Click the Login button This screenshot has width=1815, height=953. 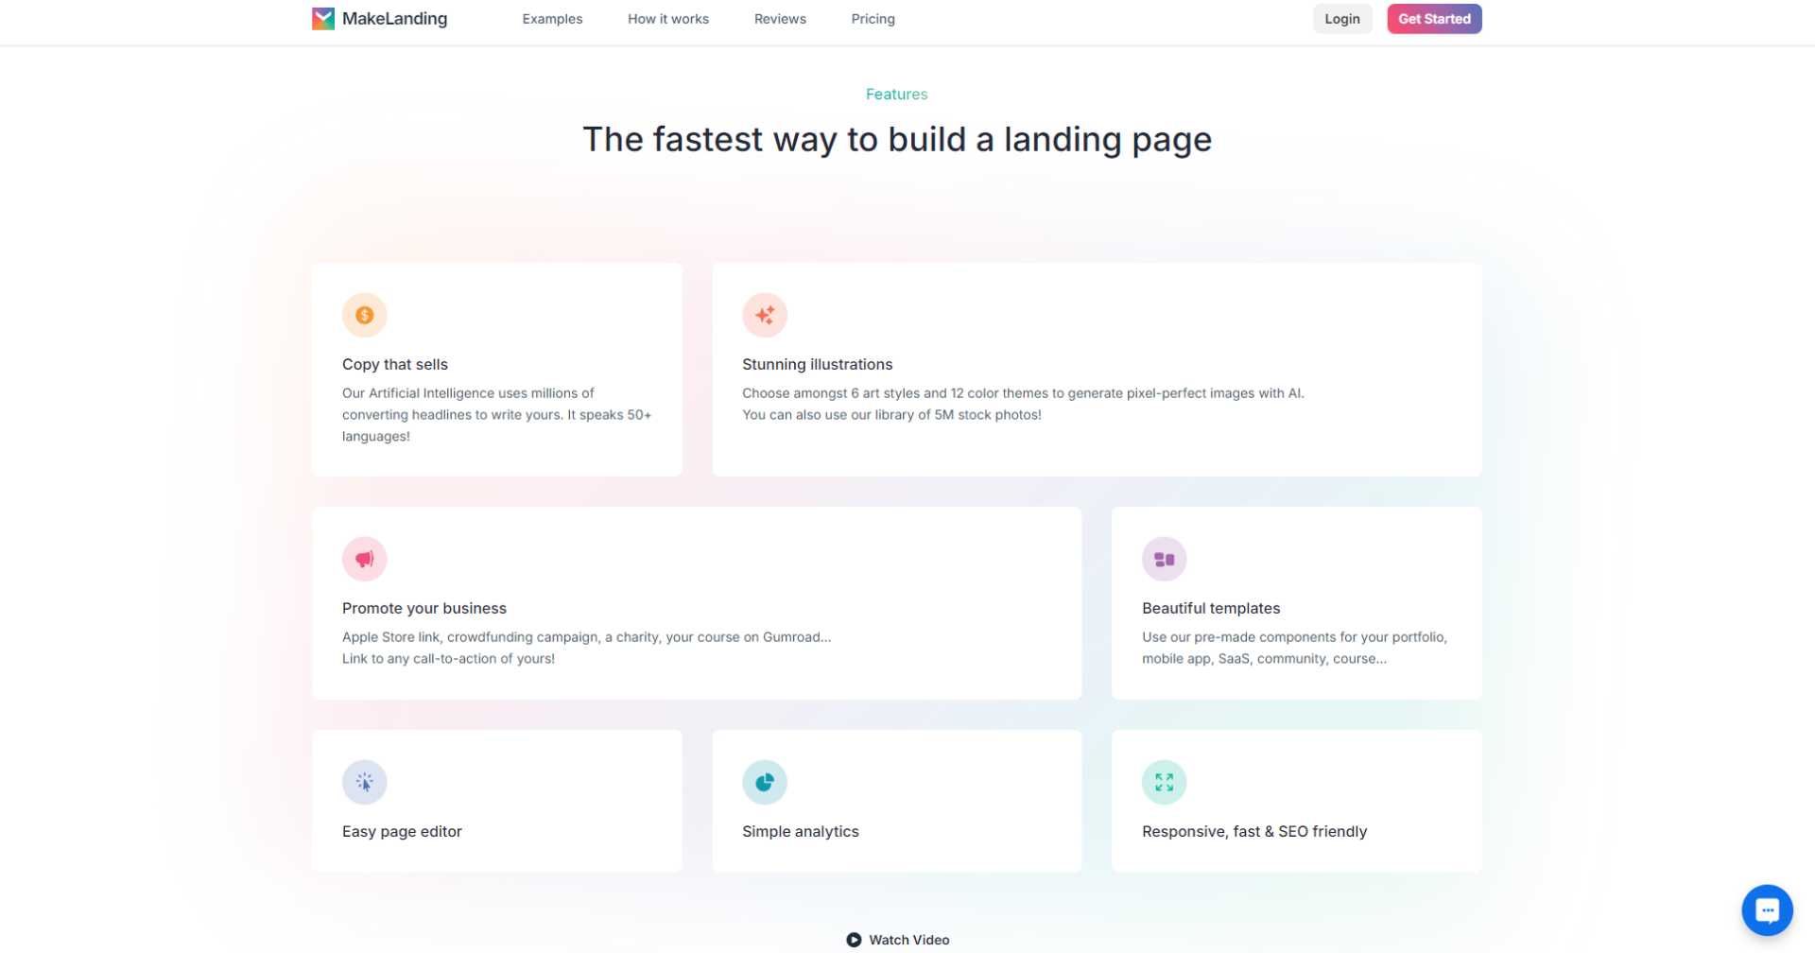1341,19
